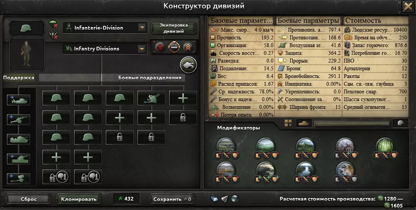416x210 pixels.
Task: Click the Клонировать button
Action: click(x=78, y=199)
